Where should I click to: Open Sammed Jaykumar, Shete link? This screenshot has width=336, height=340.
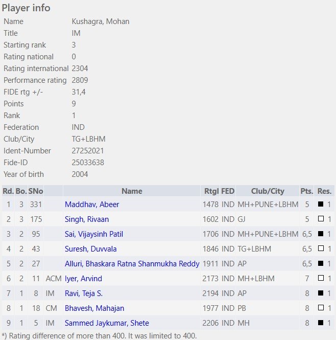tap(107, 323)
